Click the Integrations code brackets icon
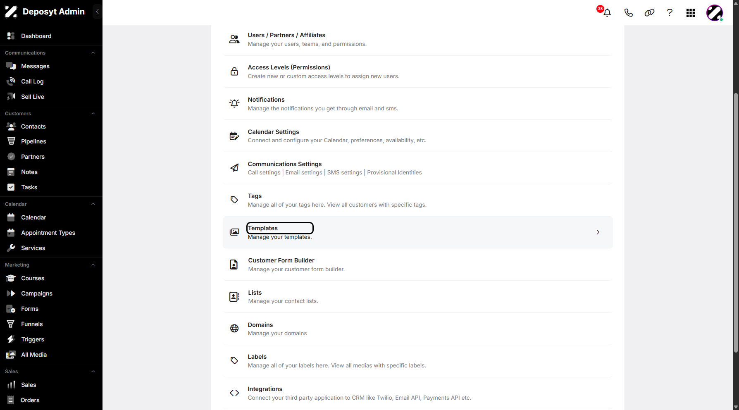Screen dimensions: 739x410 pos(234,393)
